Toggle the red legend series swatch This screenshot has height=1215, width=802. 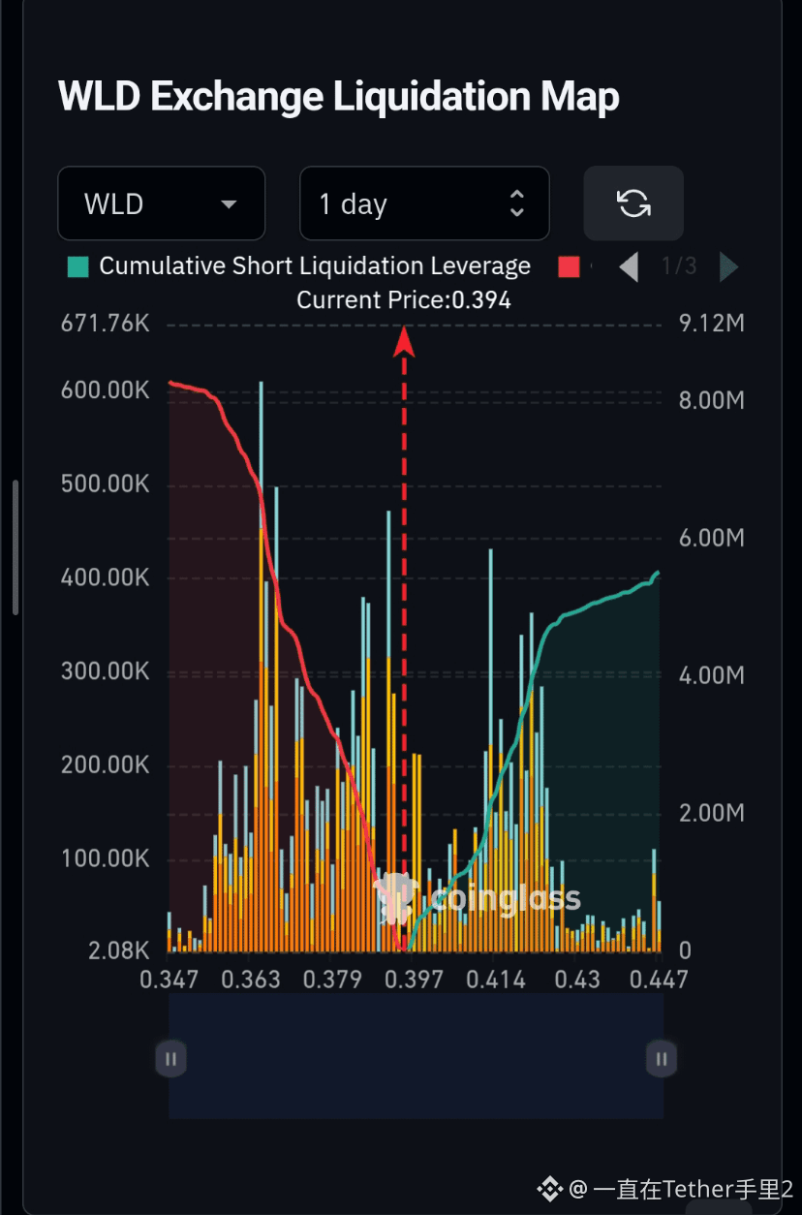tap(570, 266)
